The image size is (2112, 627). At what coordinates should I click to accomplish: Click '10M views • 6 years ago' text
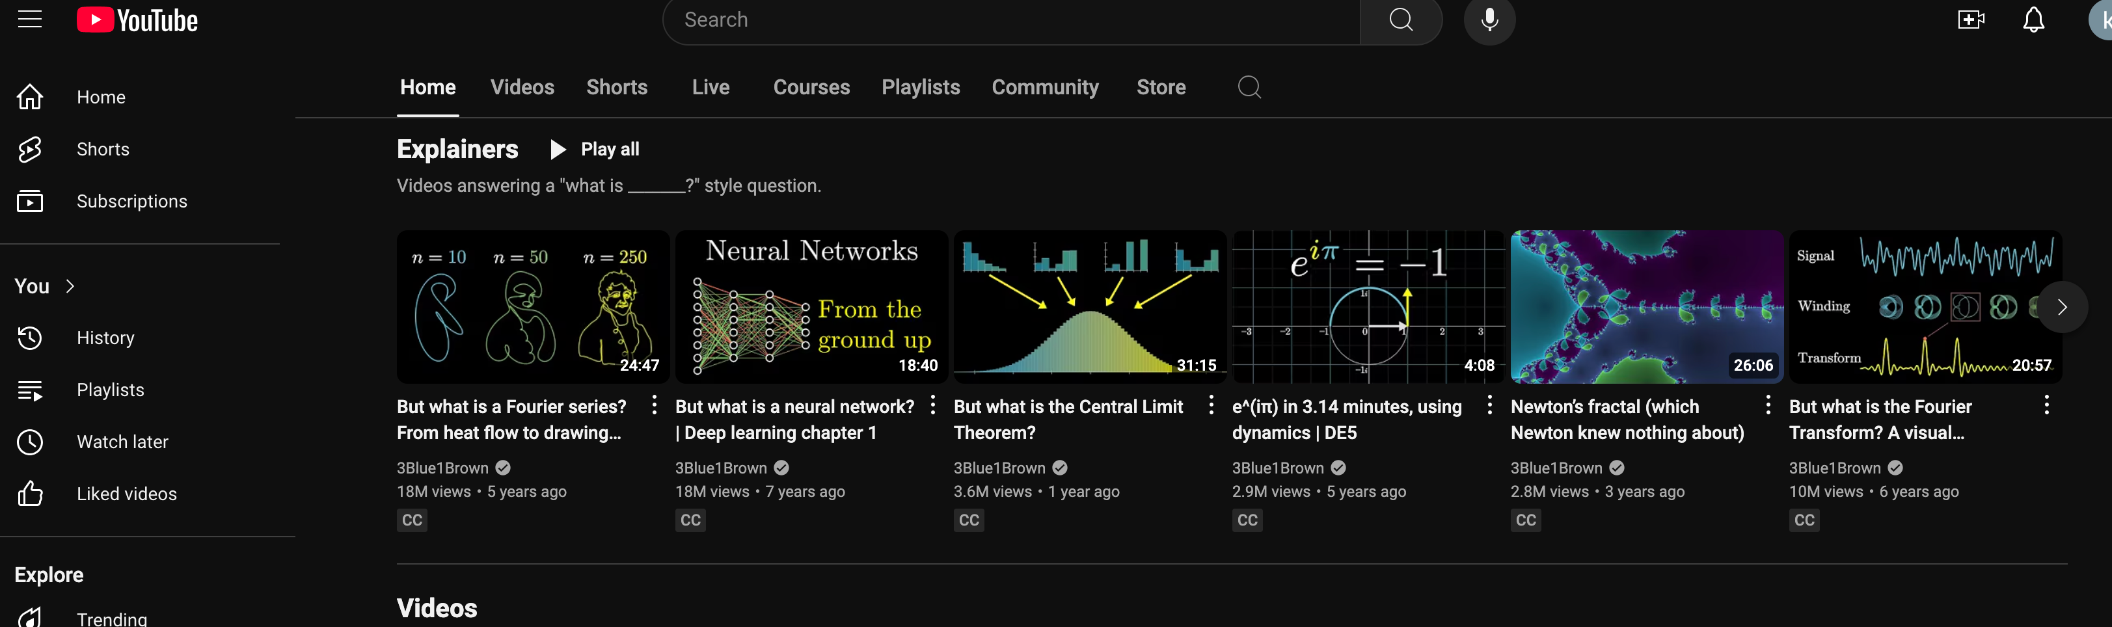1873,492
